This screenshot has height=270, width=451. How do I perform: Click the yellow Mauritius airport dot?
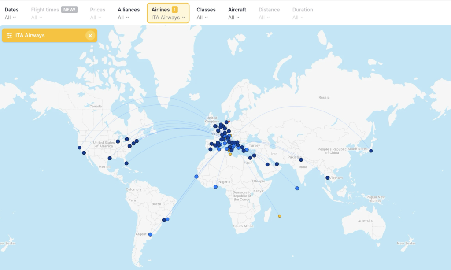(x=279, y=215)
